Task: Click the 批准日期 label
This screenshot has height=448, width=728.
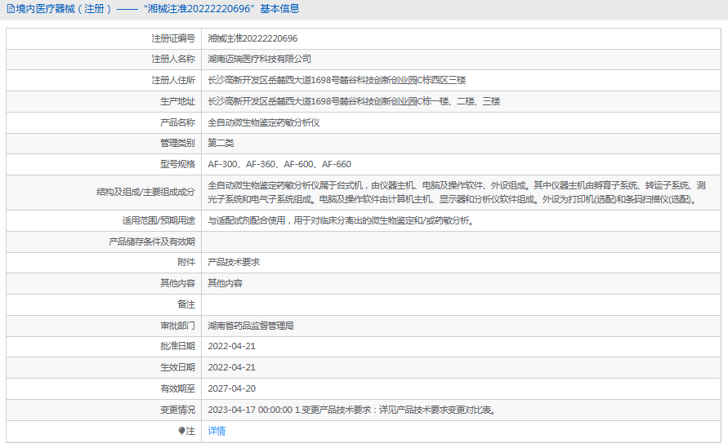Action: click(178, 346)
